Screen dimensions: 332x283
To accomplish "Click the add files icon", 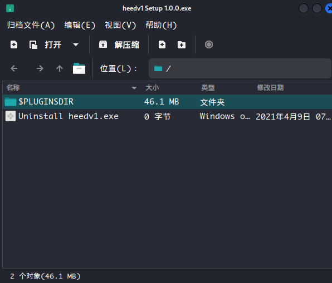I will [162, 44].
